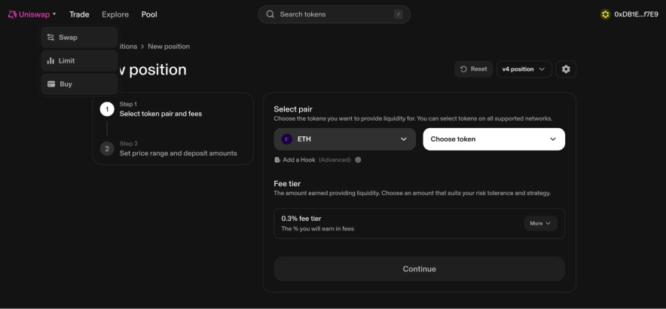
Task: Expand fee tier options with More
Action: point(540,223)
